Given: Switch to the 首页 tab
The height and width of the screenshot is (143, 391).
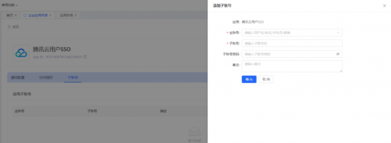Looking at the screenshot, I should [x=10, y=15].
